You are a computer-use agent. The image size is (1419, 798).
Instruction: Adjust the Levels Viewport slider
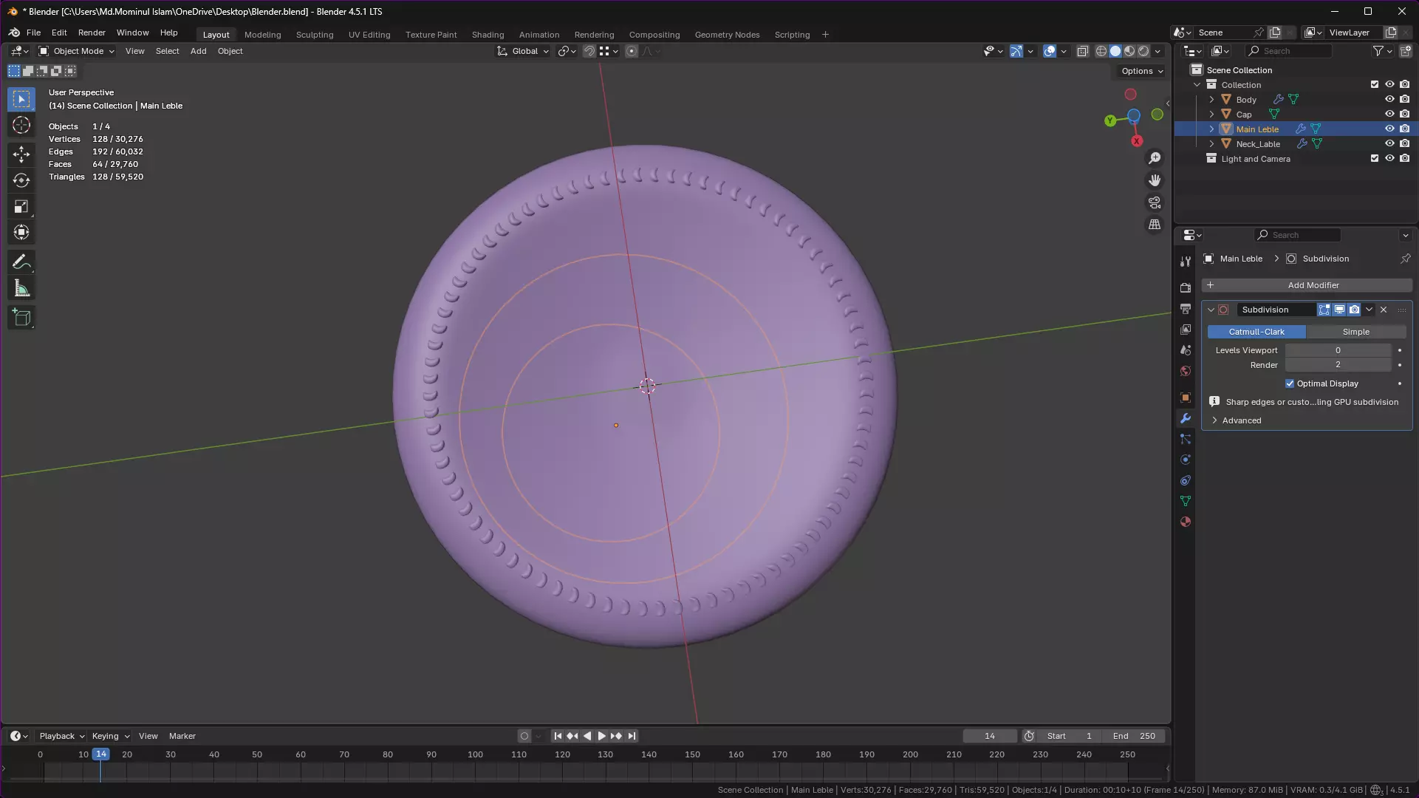click(x=1338, y=350)
